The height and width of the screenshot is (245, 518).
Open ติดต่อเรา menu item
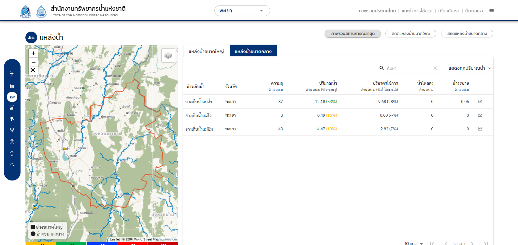[x=474, y=11]
